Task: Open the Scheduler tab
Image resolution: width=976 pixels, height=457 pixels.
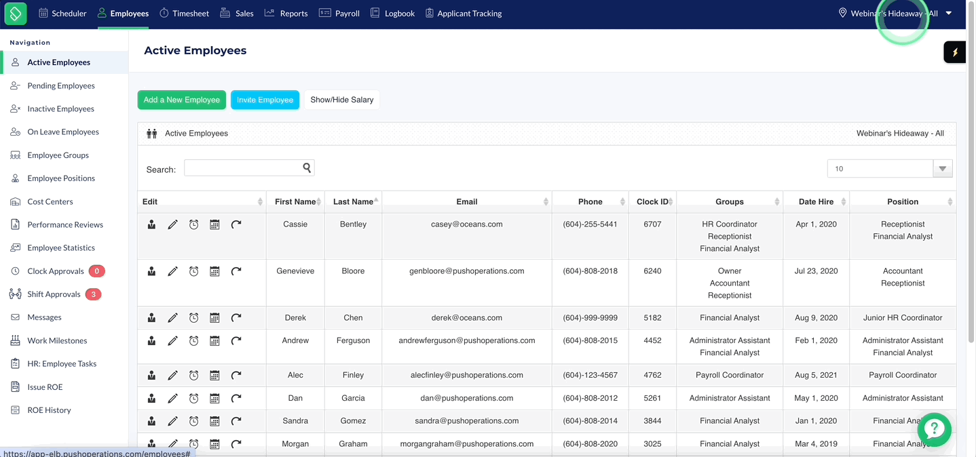Action: [62, 13]
